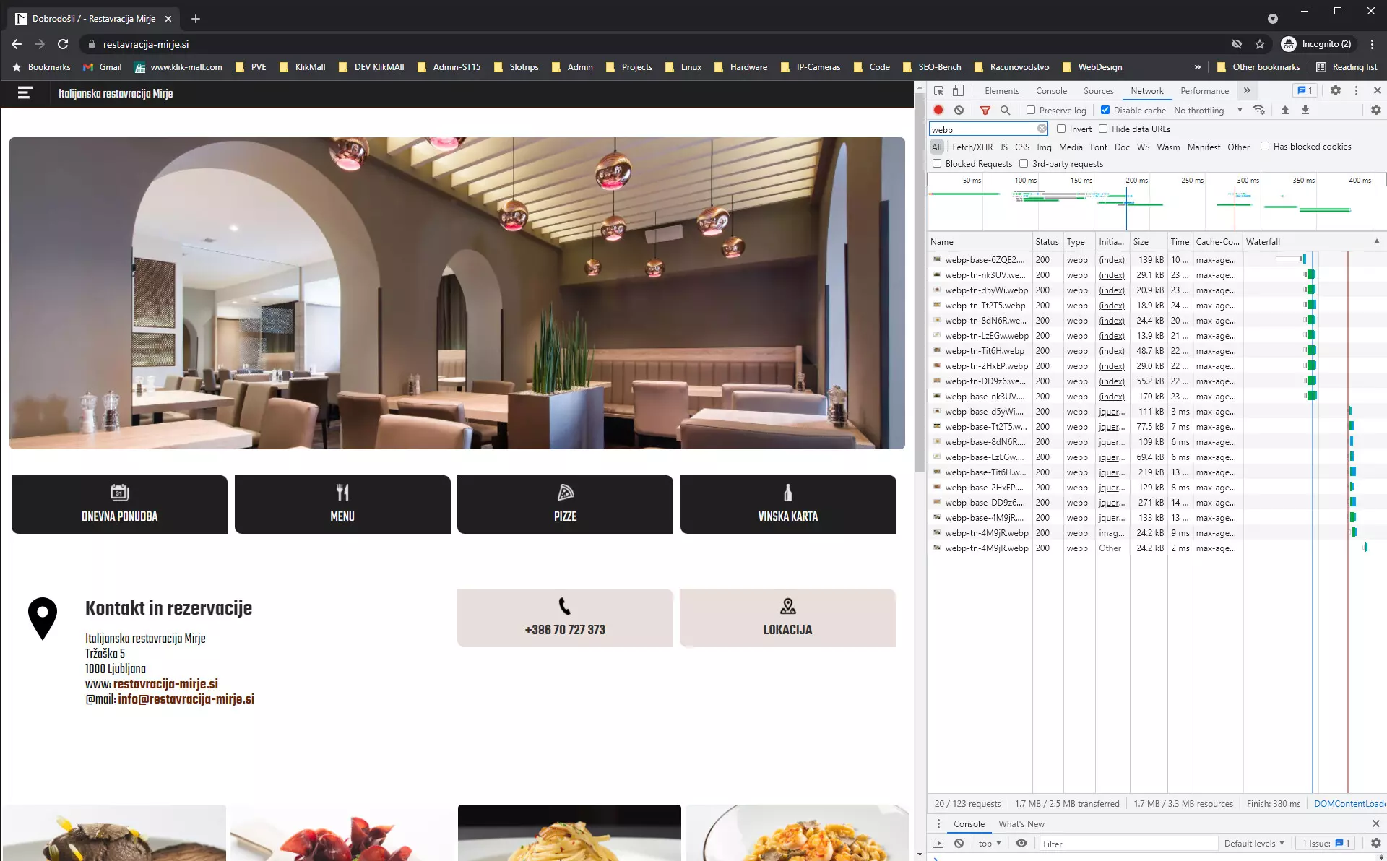Open the PIZZE menu button
The height and width of the screenshot is (861, 1387).
point(565,504)
